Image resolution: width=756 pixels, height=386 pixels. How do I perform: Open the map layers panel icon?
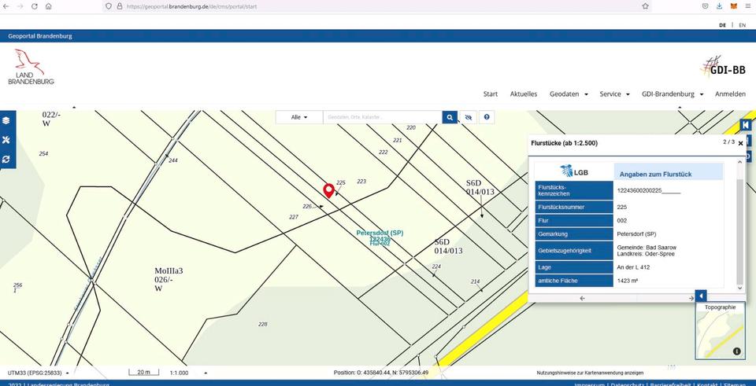(x=6, y=120)
